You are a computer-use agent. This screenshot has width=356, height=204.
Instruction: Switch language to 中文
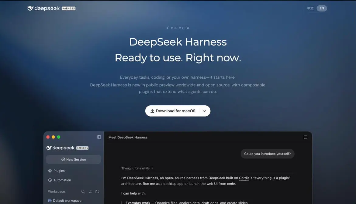point(310,8)
